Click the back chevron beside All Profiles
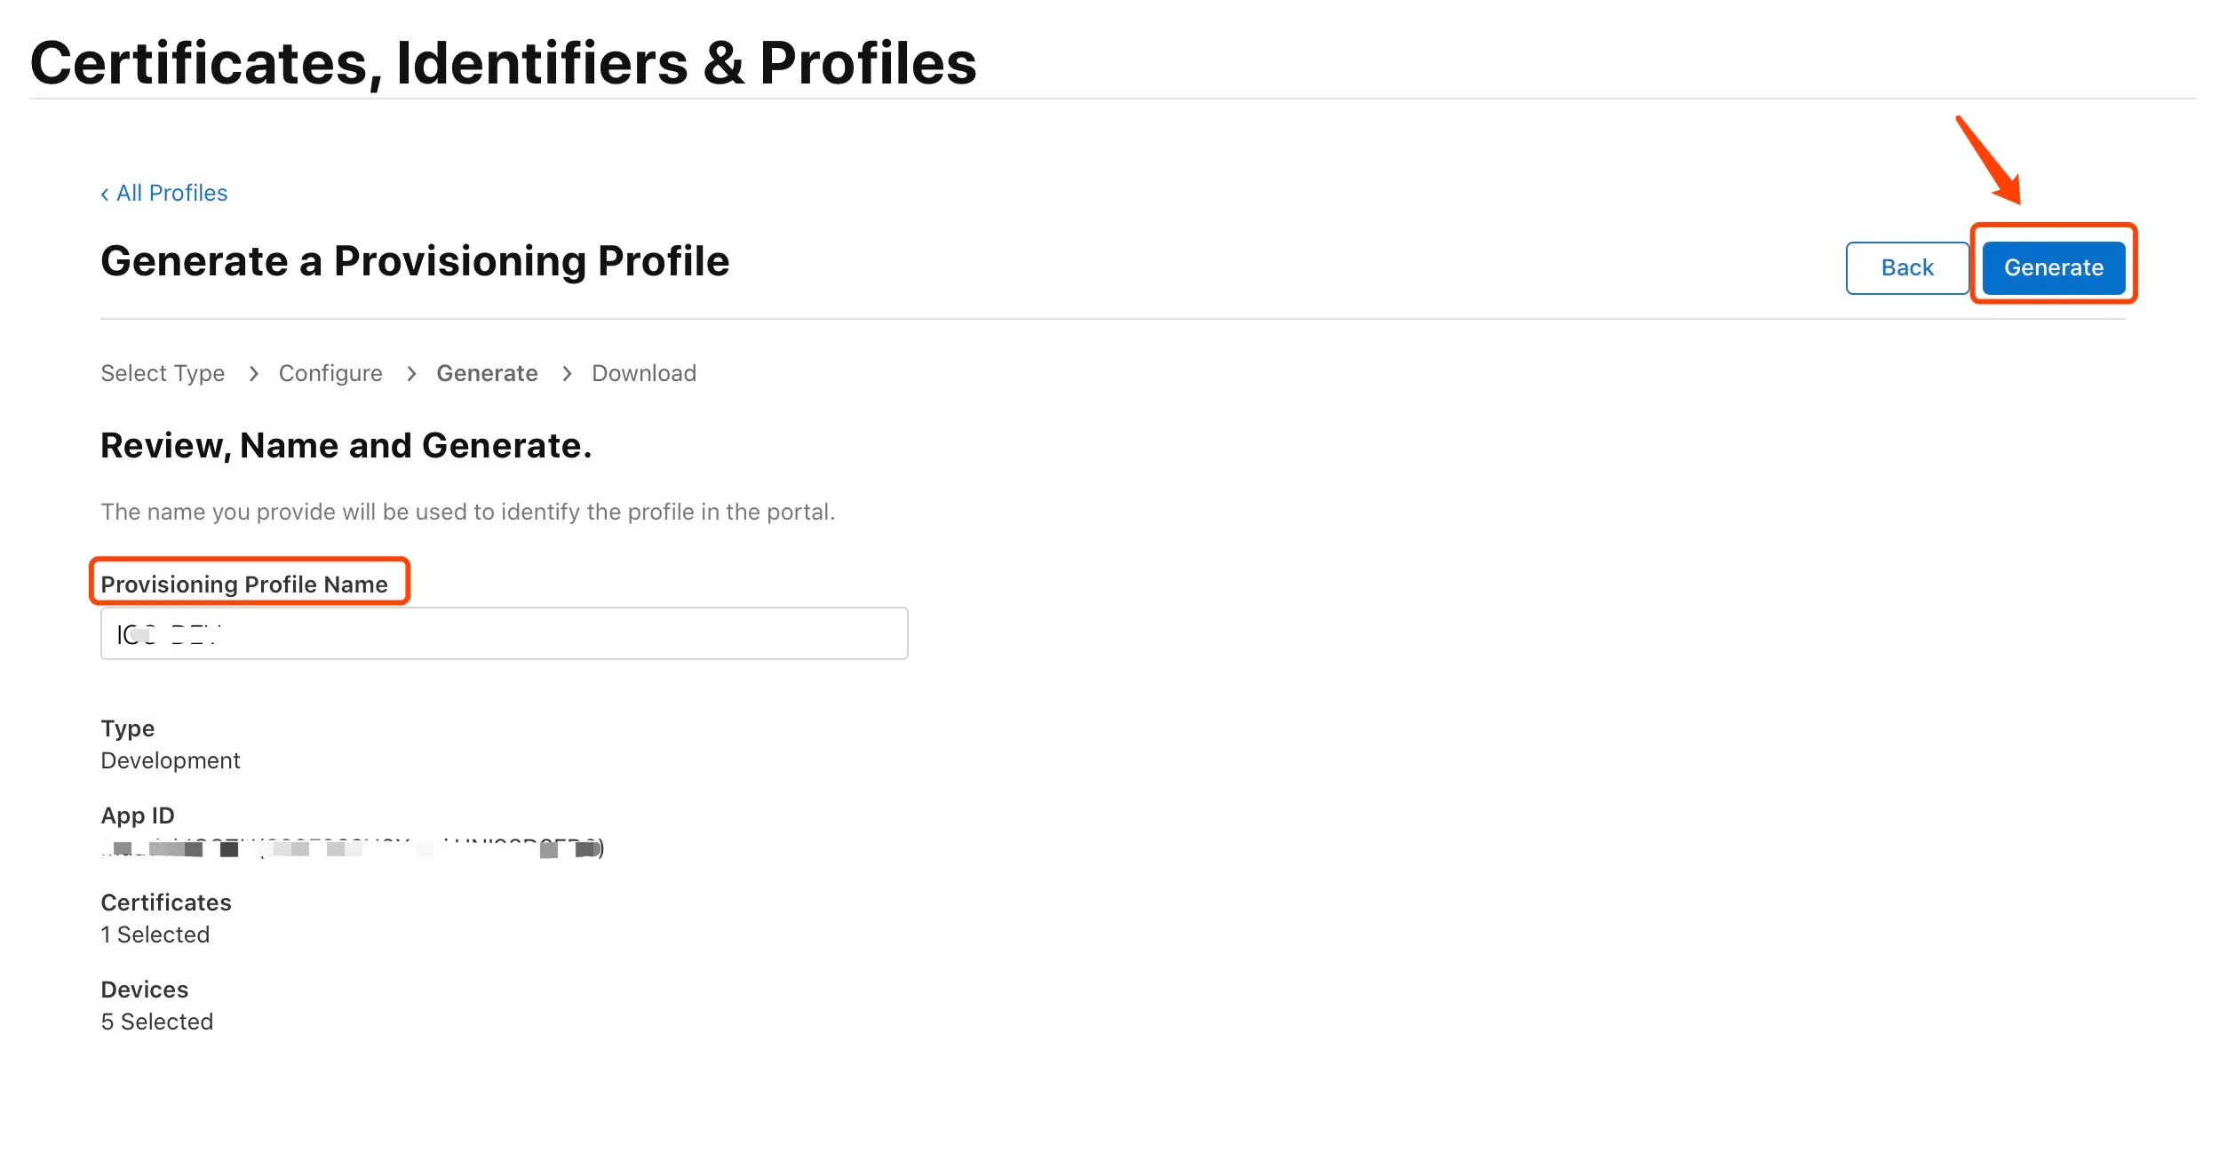 (105, 195)
